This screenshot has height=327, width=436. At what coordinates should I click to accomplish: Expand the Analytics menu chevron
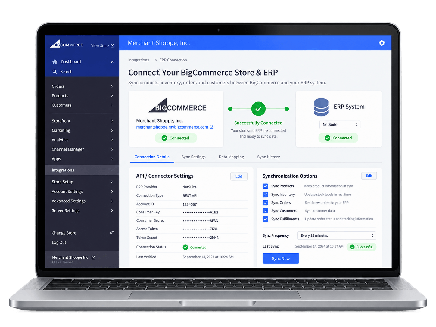click(x=112, y=140)
